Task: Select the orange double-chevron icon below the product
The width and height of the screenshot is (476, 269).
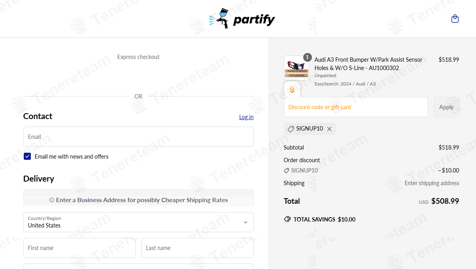Action: 292,89
